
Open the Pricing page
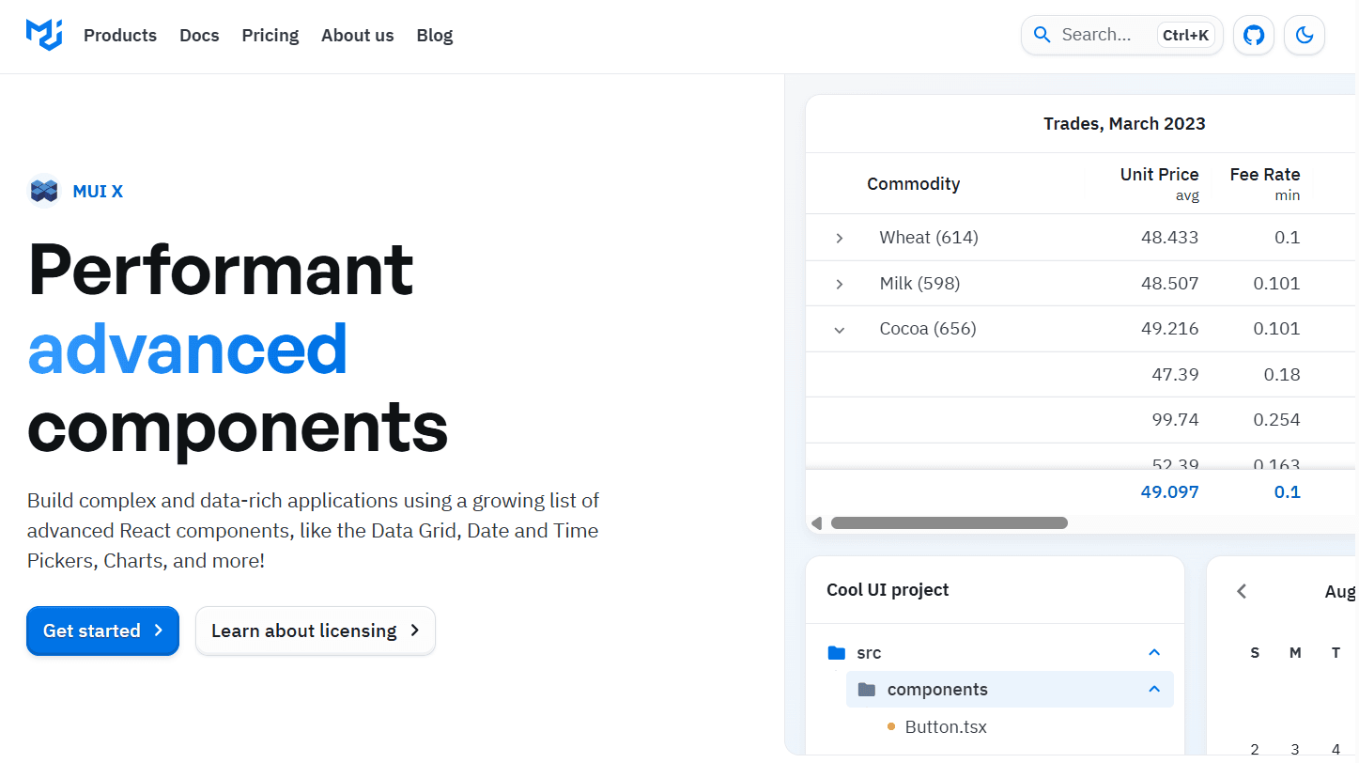point(270,36)
